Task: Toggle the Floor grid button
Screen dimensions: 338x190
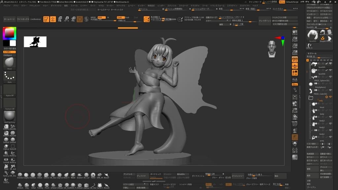Action: 295,66
